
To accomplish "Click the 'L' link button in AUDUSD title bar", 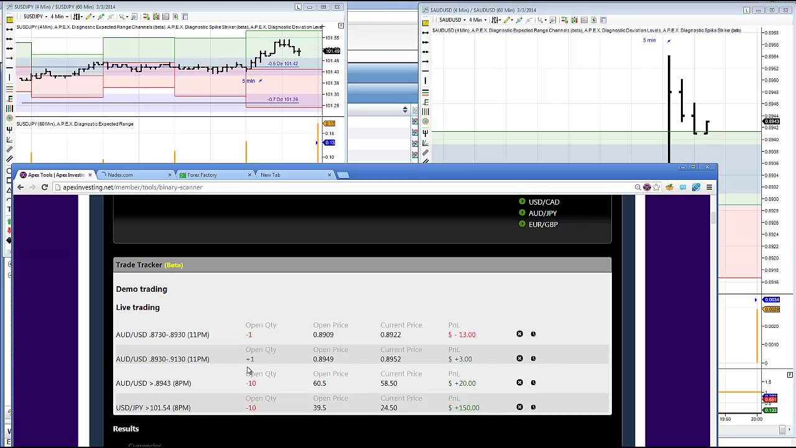I will 747,10.
